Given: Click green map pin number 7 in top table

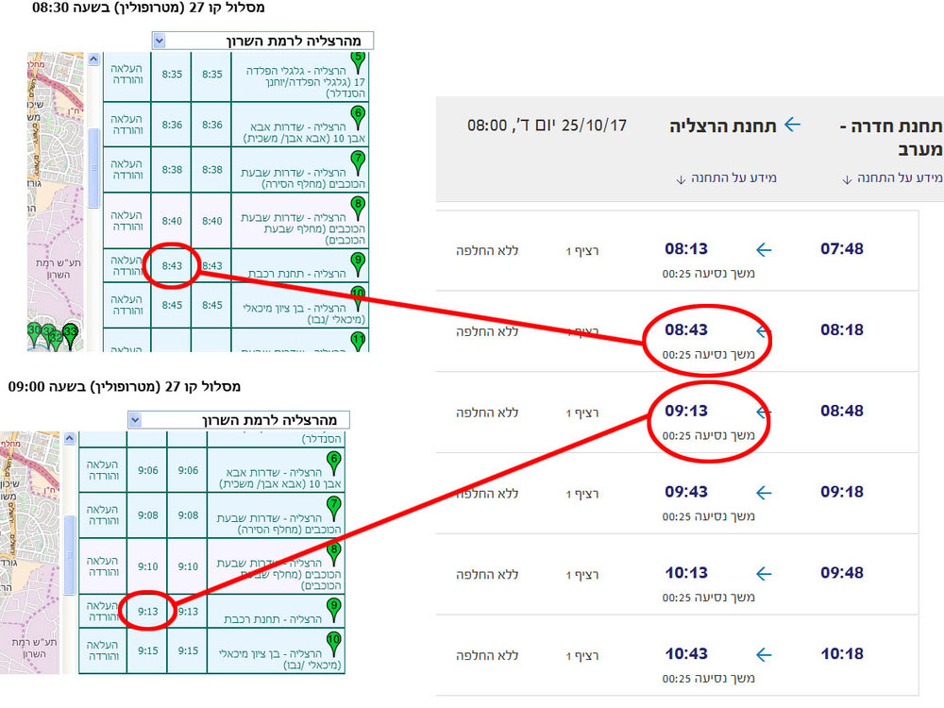Looking at the screenshot, I should click(358, 162).
